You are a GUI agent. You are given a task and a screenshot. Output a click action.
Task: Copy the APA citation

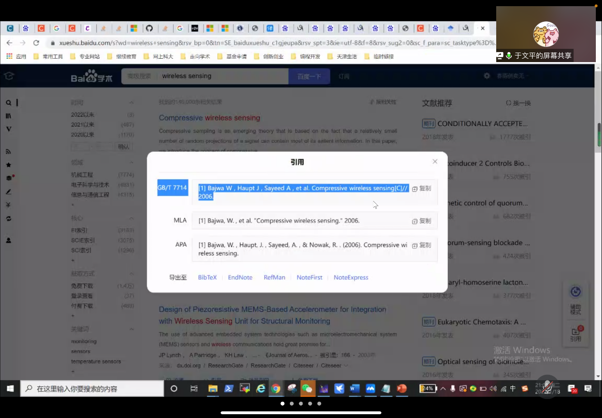point(421,245)
